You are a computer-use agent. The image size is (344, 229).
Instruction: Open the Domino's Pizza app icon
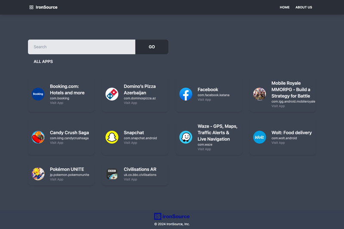pyautogui.click(x=112, y=94)
